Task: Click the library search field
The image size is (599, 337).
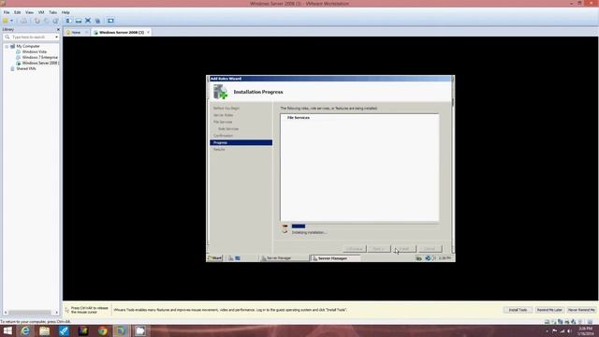Action: [x=31, y=37]
